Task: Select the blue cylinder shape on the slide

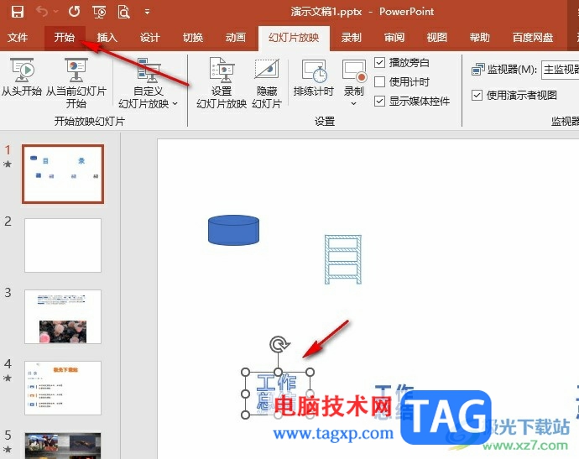Action: (233, 230)
